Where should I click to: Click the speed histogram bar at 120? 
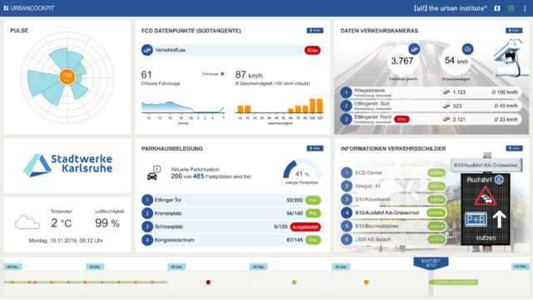pyautogui.click(x=320, y=106)
